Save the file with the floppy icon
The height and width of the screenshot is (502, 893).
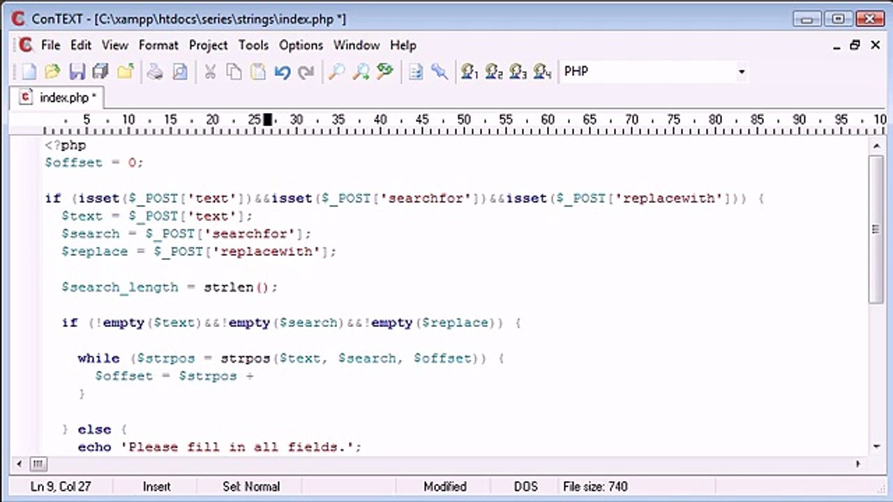click(x=77, y=71)
